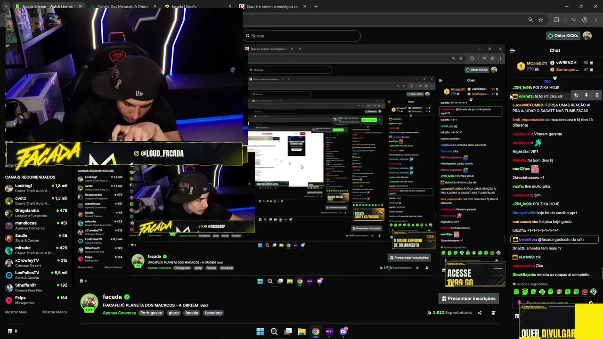Viewport: 603px width, 339px height.
Task: Click the 1.812 Espectadores viewer count
Action: pyautogui.click(x=449, y=313)
